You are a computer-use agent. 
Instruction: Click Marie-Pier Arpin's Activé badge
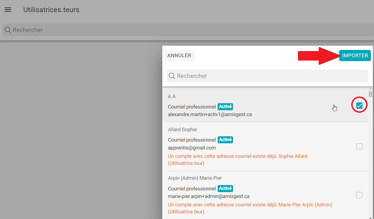pos(225,188)
